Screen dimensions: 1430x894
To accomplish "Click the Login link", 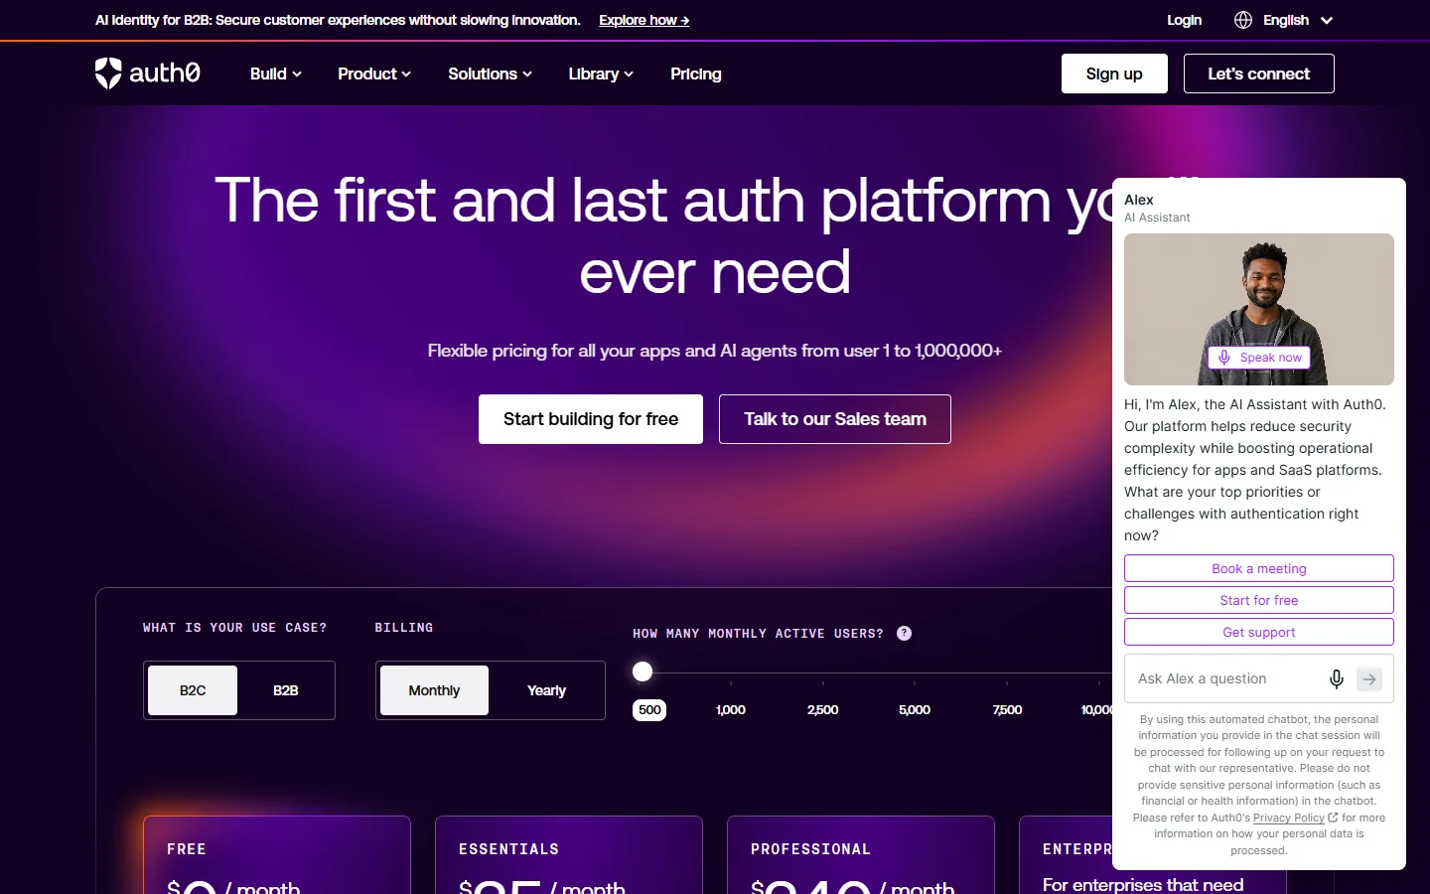I will (1184, 20).
